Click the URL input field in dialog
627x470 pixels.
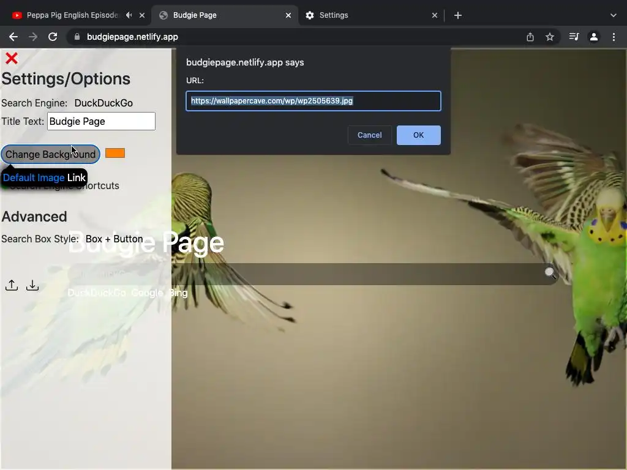click(x=313, y=101)
